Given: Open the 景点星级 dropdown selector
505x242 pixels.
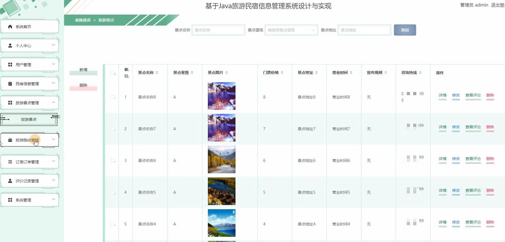Looking at the screenshot, I should [291, 30].
